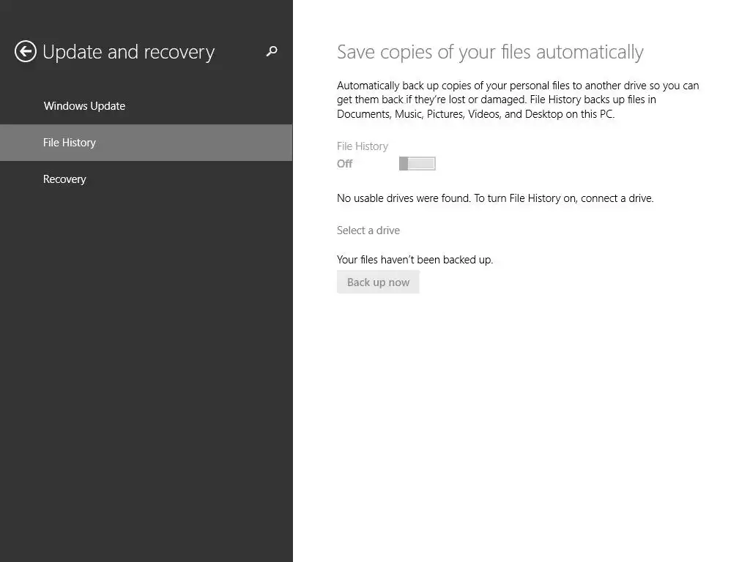Image resolution: width=750 pixels, height=562 pixels.
Task: Go to the Recovery section
Action: 64,179
